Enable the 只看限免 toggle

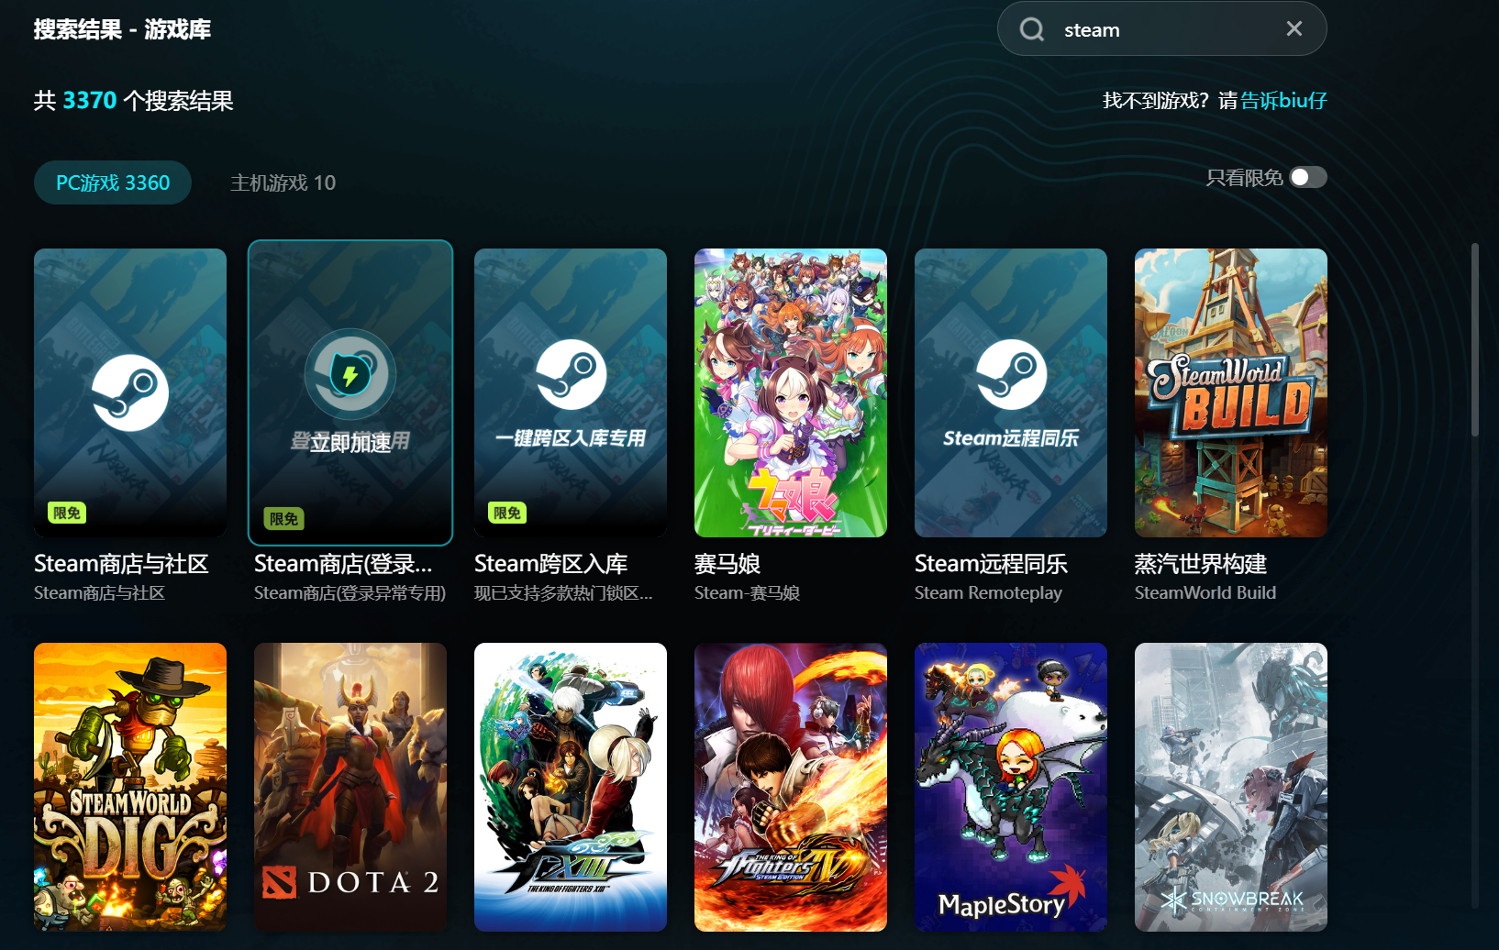coord(1308,177)
